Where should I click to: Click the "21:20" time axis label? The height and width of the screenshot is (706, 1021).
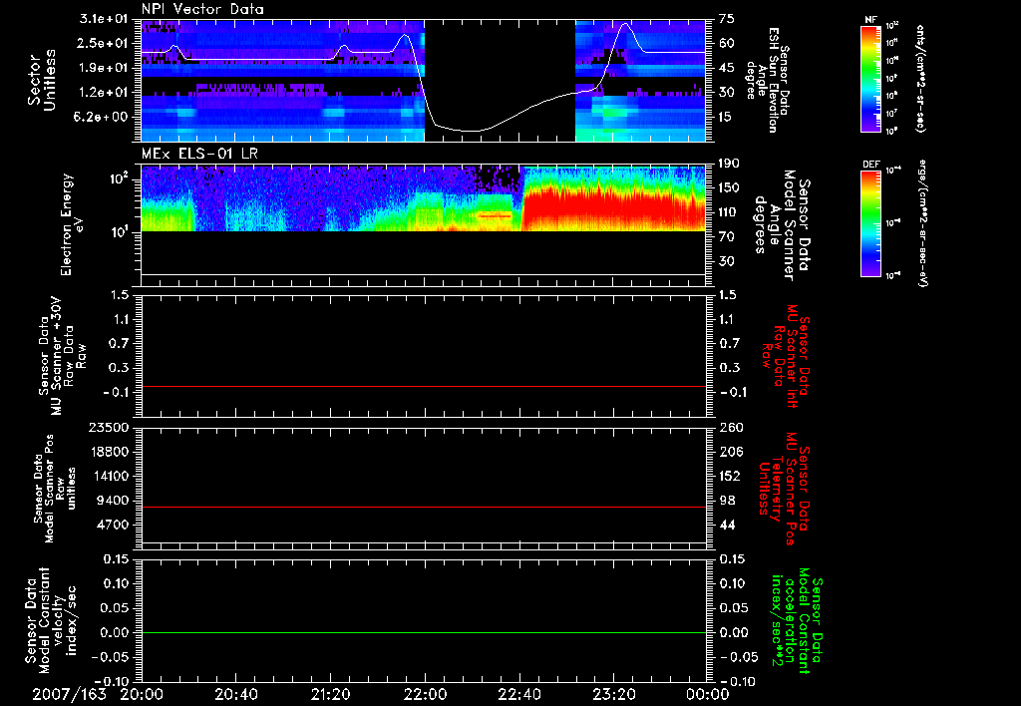[330, 694]
